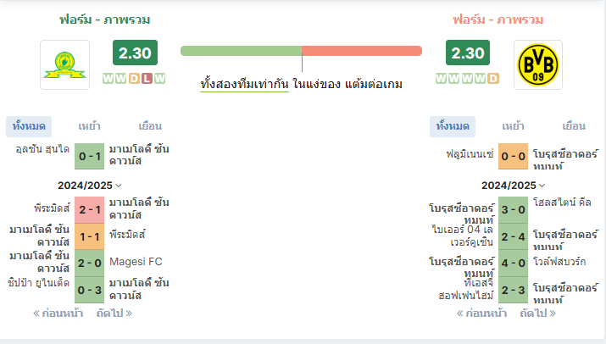
Task: Click Mamelodi's 2.30 rating badge
Action: coord(135,53)
